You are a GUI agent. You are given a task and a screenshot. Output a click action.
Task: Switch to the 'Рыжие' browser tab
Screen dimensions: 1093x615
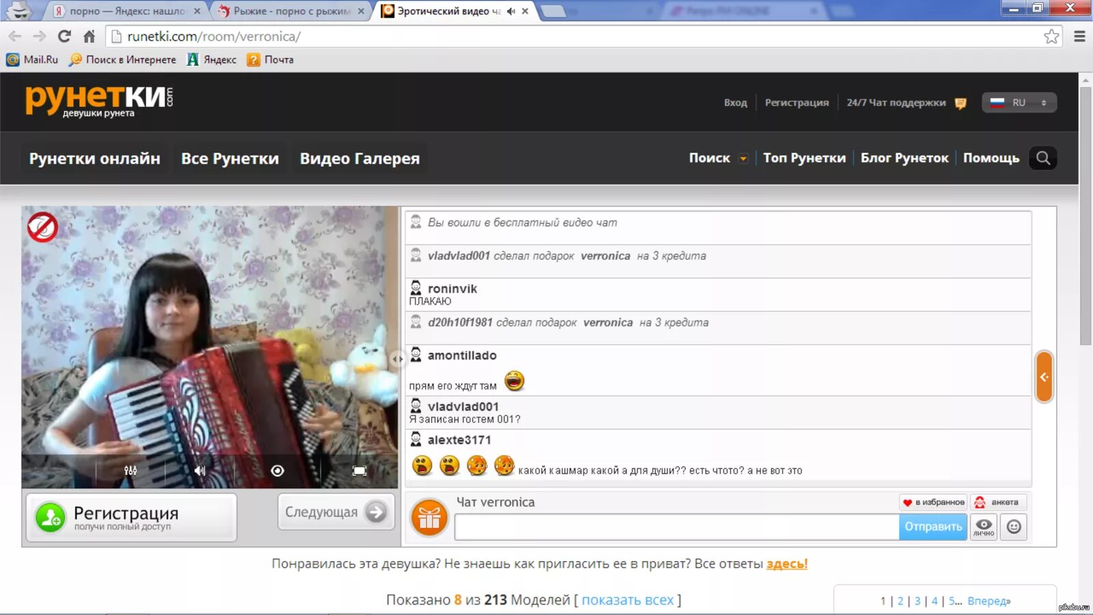[x=292, y=11]
